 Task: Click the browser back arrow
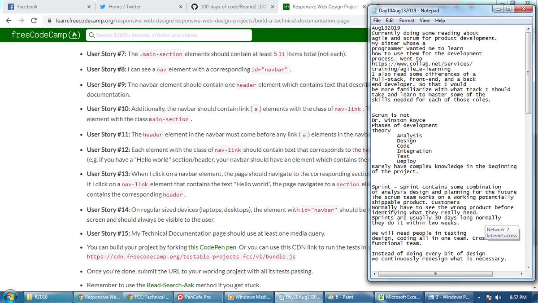tap(9, 21)
